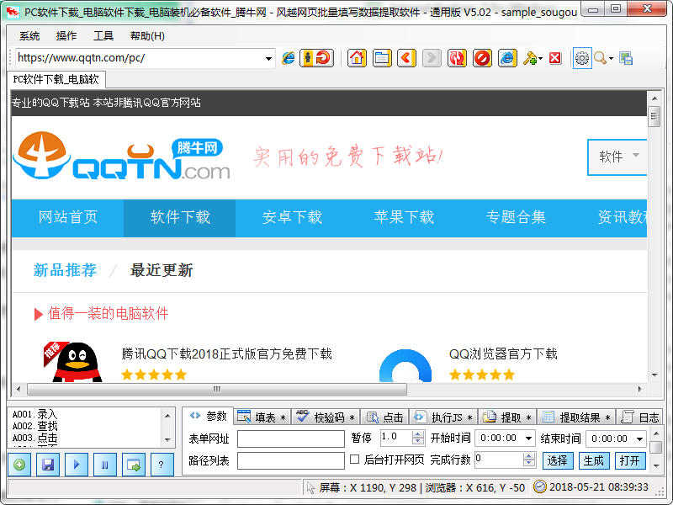
Task: Click the red refresh page icon
Action: click(457, 58)
